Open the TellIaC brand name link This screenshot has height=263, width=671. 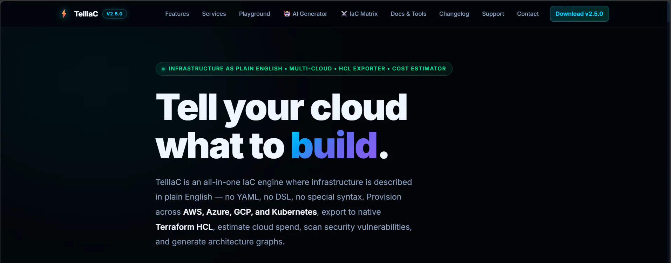coord(86,14)
